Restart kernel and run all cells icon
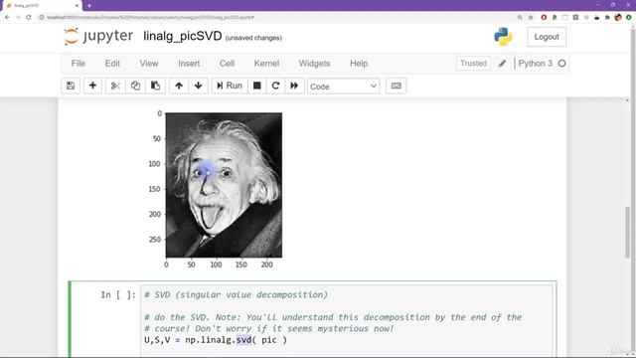Image resolution: width=636 pixels, height=358 pixels. [x=294, y=87]
